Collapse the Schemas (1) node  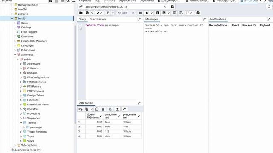[x=15, y=55]
